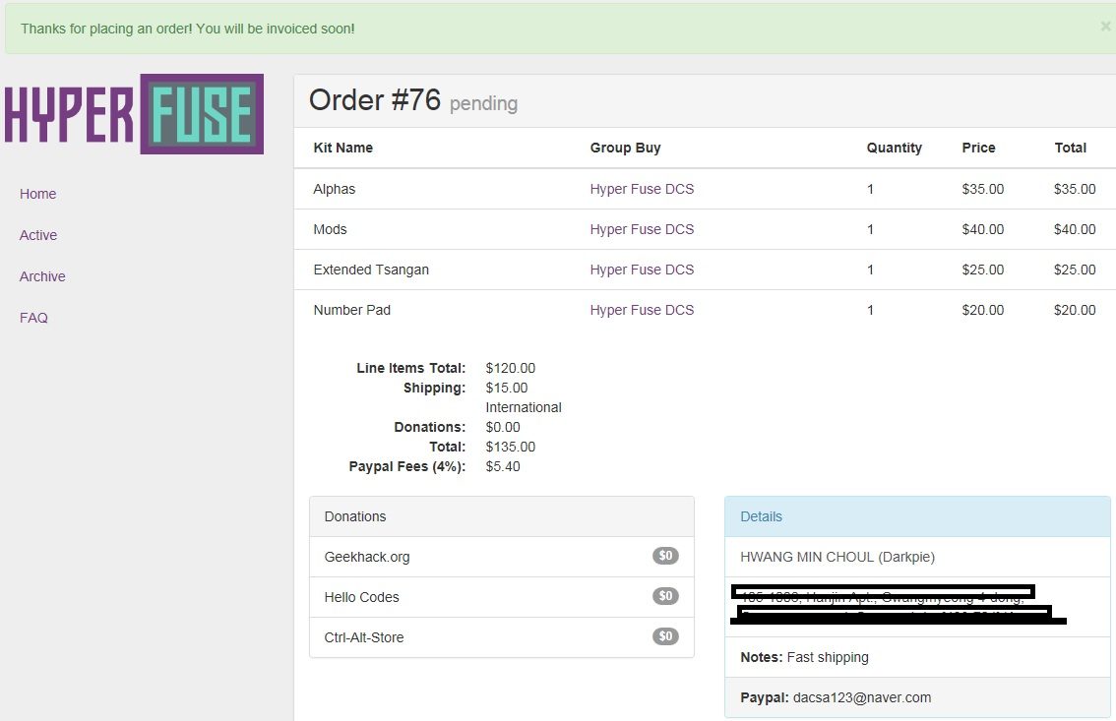Click the Details panel header
The width and height of the screenshot is (1116, 721).
tap(917, 517)
